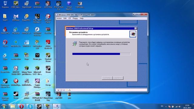Open Windows Explorer from the taskbar
Screen dimensions: 194x109
click(13, 106)
